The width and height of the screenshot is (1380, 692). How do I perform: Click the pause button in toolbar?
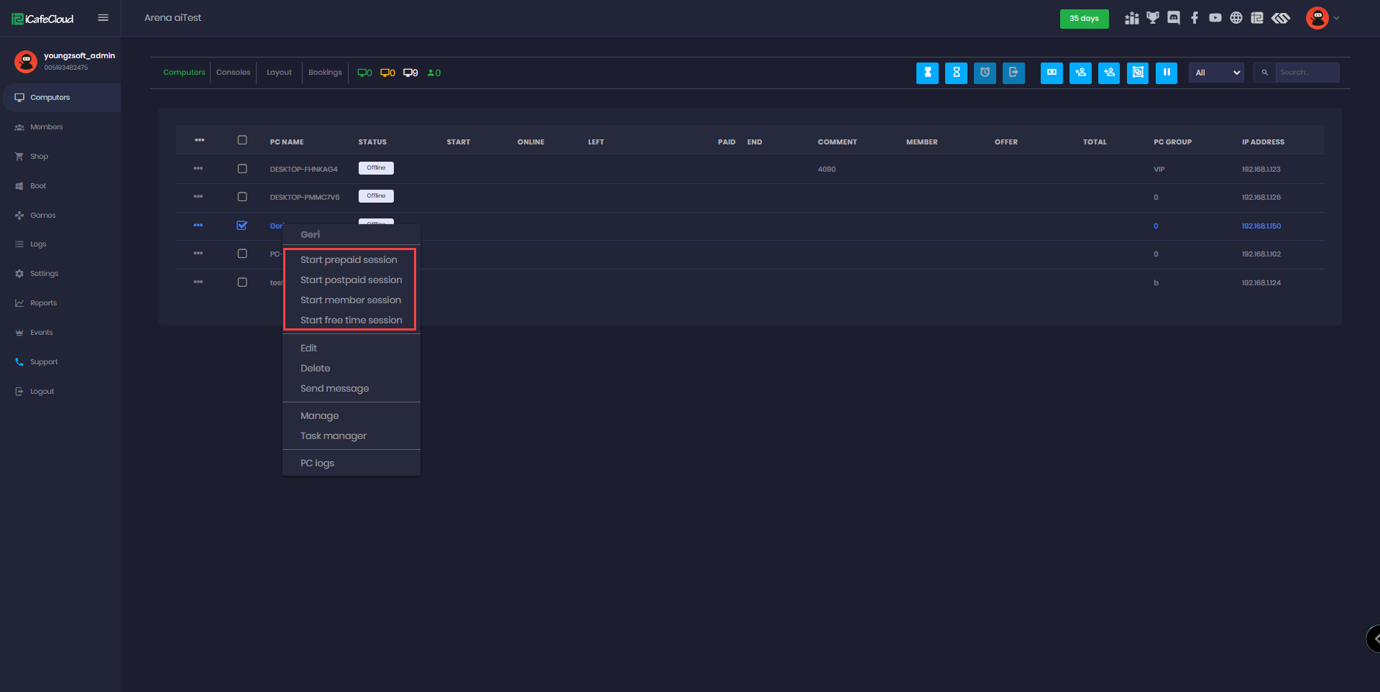tap(1166, 73)
